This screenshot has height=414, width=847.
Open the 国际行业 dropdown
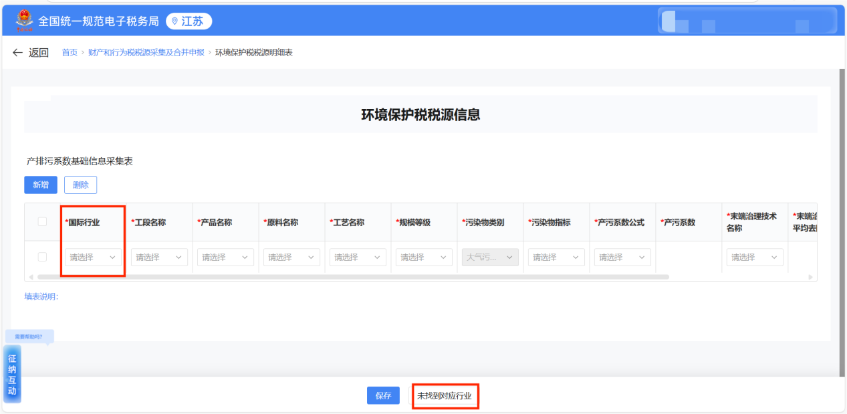[x=93, y=257]
